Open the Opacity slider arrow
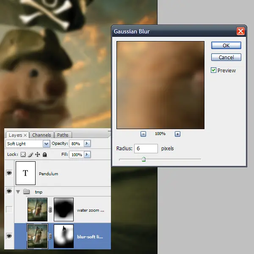This screenshot has width=254, height=254. point(87,144)
